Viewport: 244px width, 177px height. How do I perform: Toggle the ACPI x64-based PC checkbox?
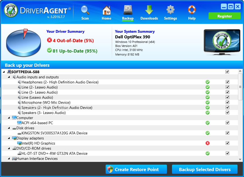point(227,123)
